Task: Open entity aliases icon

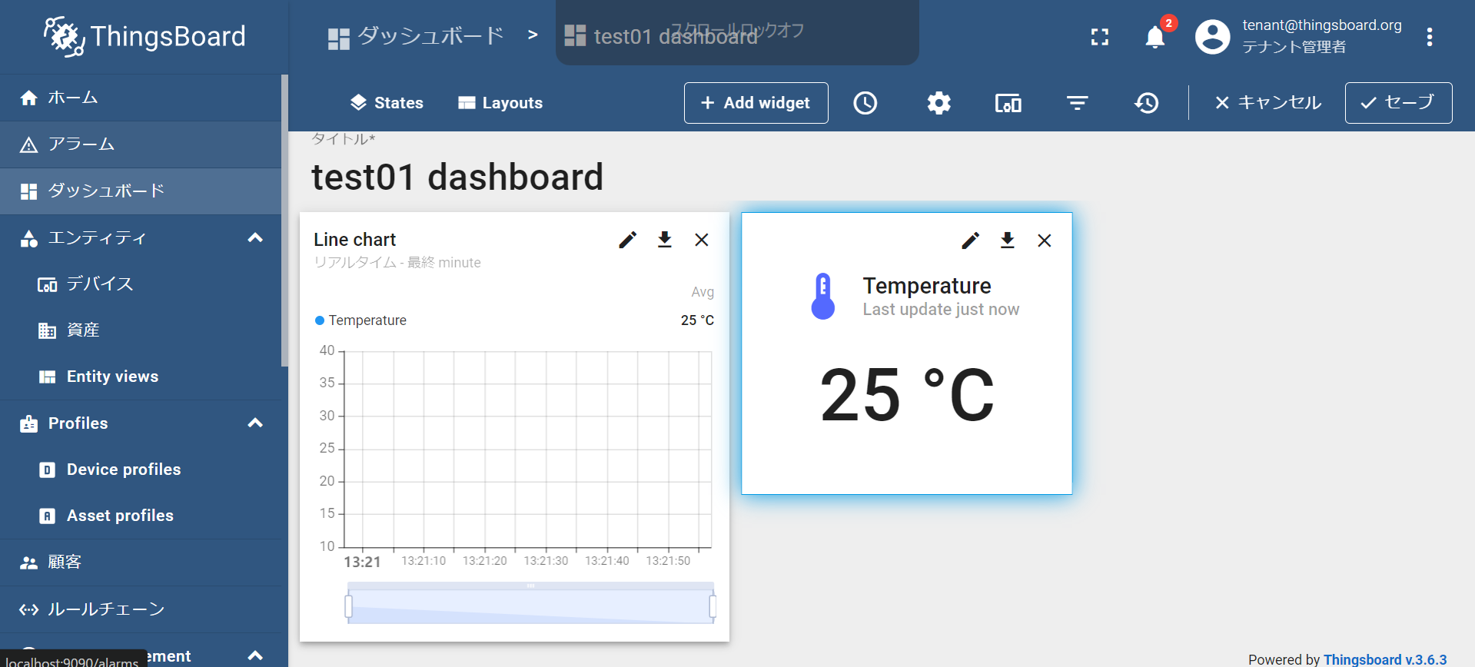Action: point(1008,103)
